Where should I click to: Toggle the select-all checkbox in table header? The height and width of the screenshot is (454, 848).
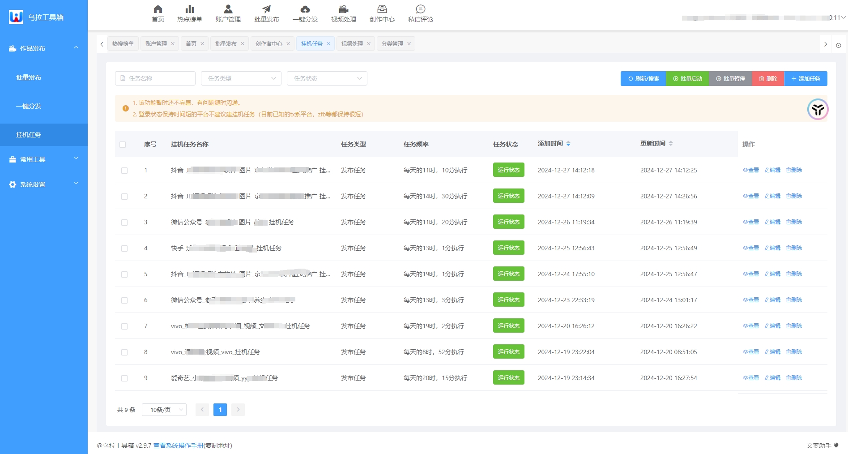pos(123,145)
